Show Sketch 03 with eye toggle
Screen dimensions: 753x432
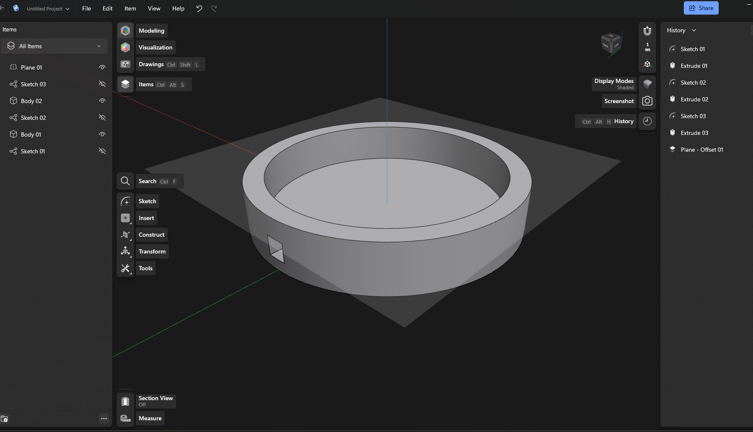tap(102, 84)
